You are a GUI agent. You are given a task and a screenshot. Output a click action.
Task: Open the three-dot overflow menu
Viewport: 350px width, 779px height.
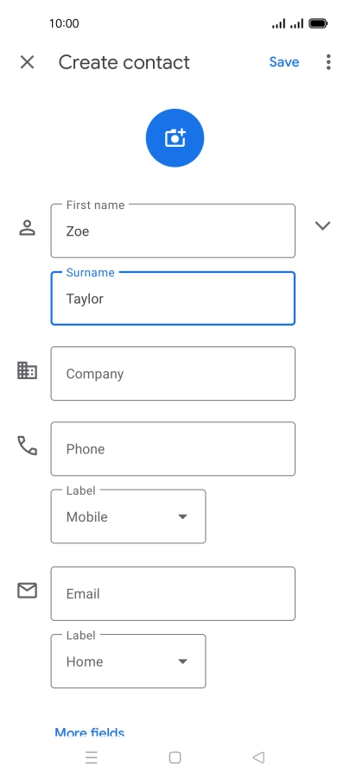pos(328,62)
